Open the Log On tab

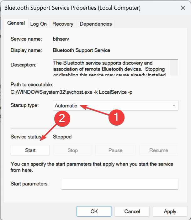39,24
